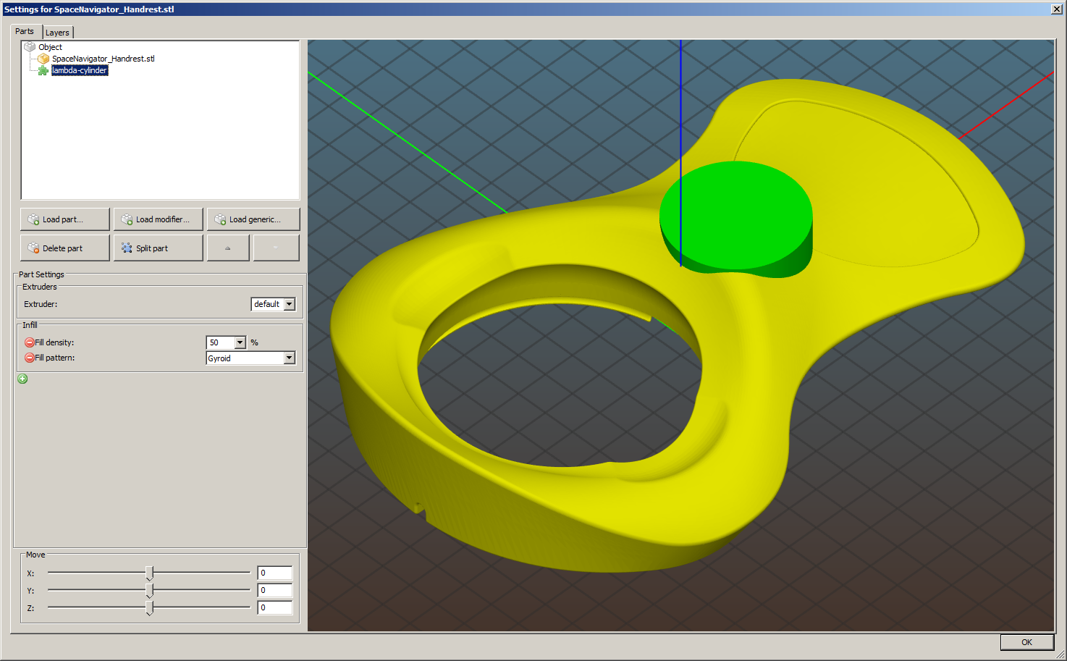Focus the Z move value field
The image size is (1067, 661).
[275, 608]
